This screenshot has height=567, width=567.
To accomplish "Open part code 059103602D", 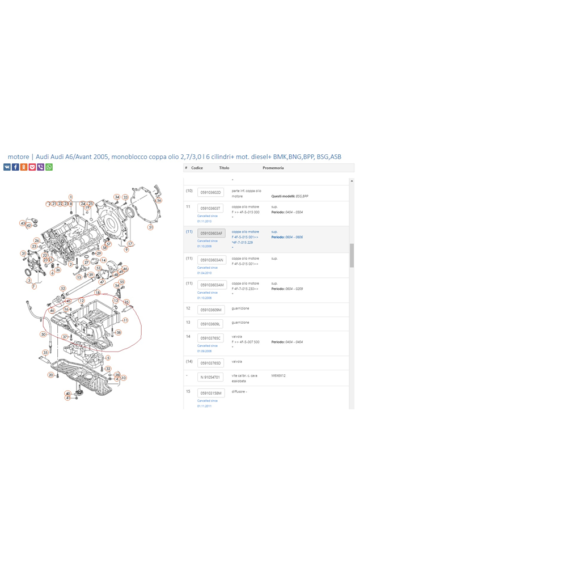I will [x=211, y=193].
